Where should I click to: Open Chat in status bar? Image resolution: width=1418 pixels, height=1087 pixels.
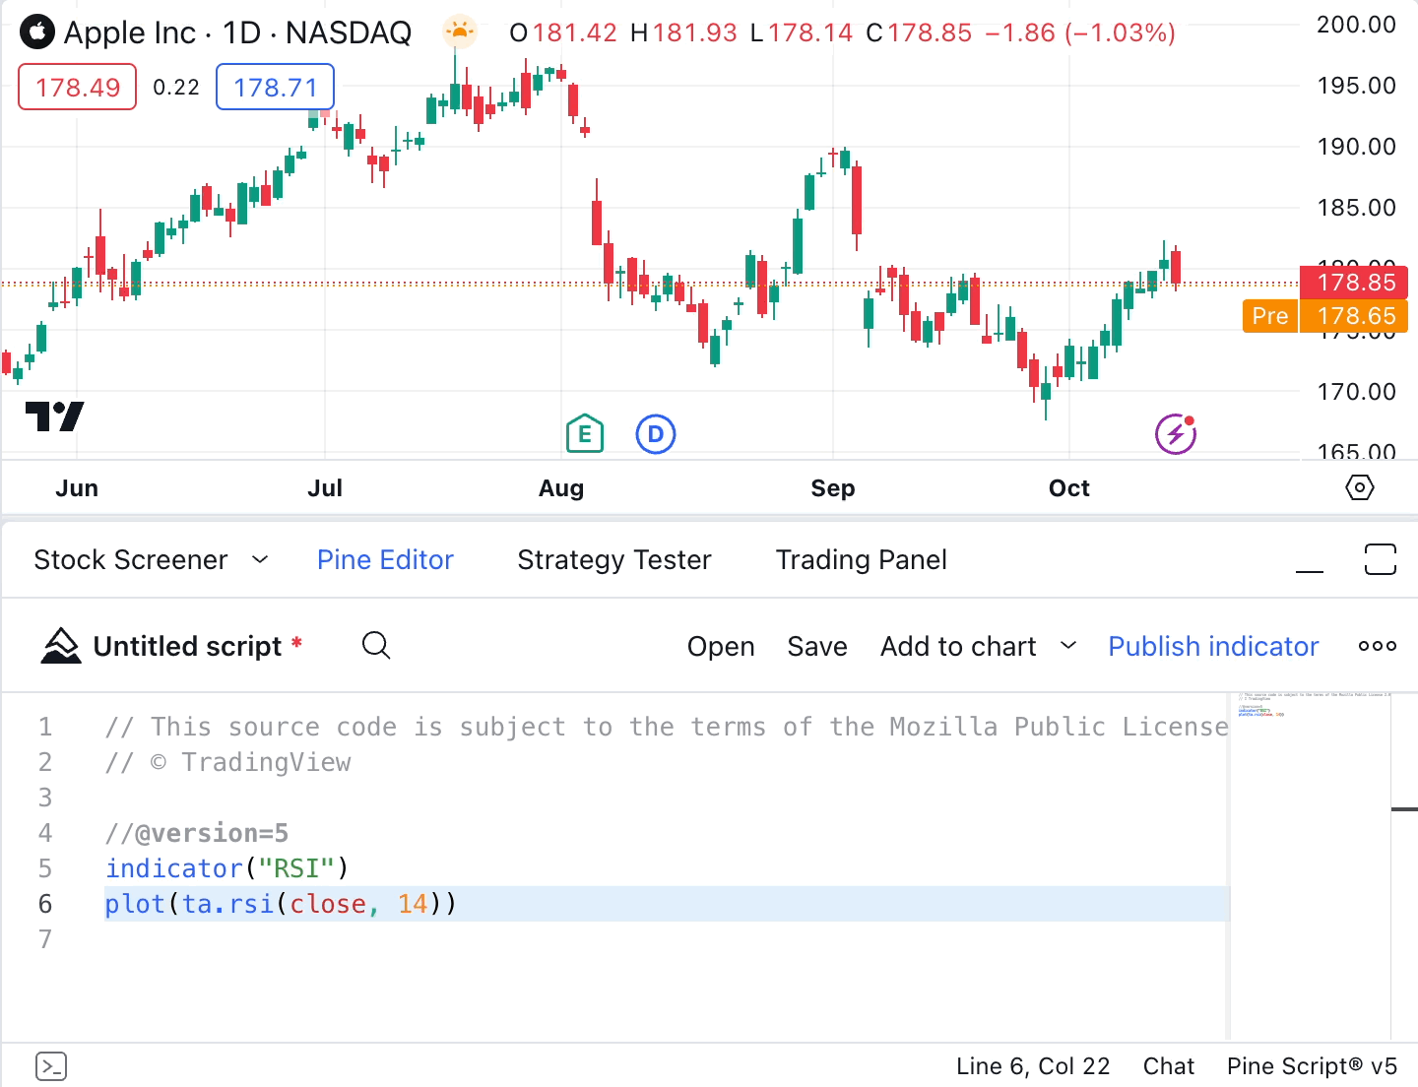pyautogui.click(x=1168, y=1066)
